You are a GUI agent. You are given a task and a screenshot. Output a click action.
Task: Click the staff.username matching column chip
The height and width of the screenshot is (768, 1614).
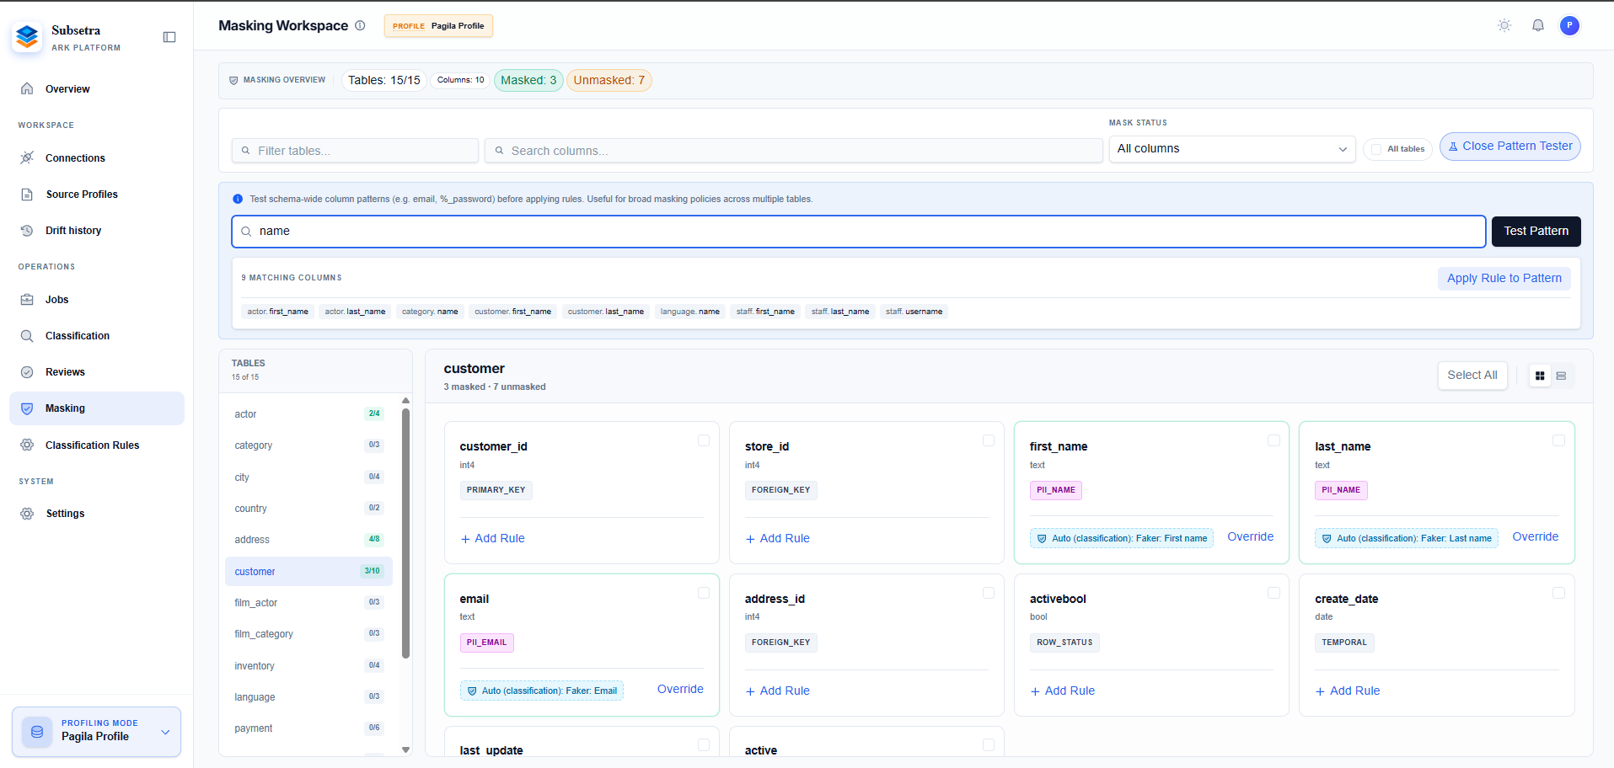pos(914,312)
